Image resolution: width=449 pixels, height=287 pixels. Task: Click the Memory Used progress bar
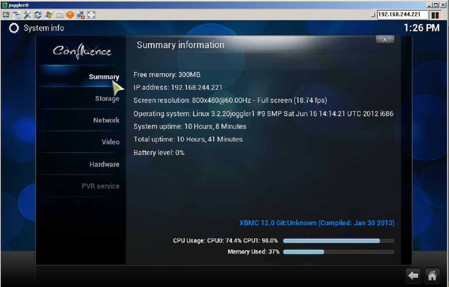click(x=339, y=252)
